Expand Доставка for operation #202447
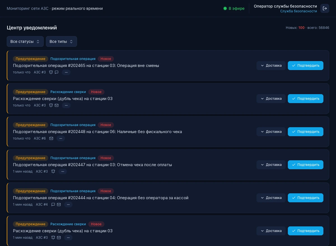The height and width of the screenshot is (246, 336). pyautogui.click(x=271, y=165)
